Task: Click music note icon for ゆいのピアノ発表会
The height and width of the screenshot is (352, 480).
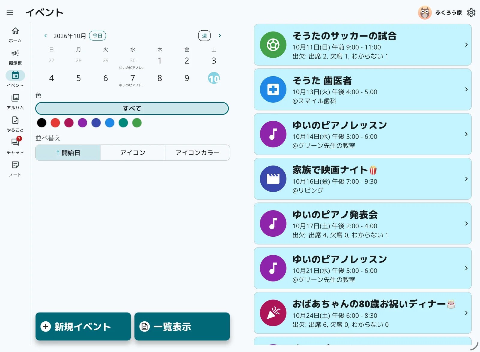Action: tap(273, 223)
